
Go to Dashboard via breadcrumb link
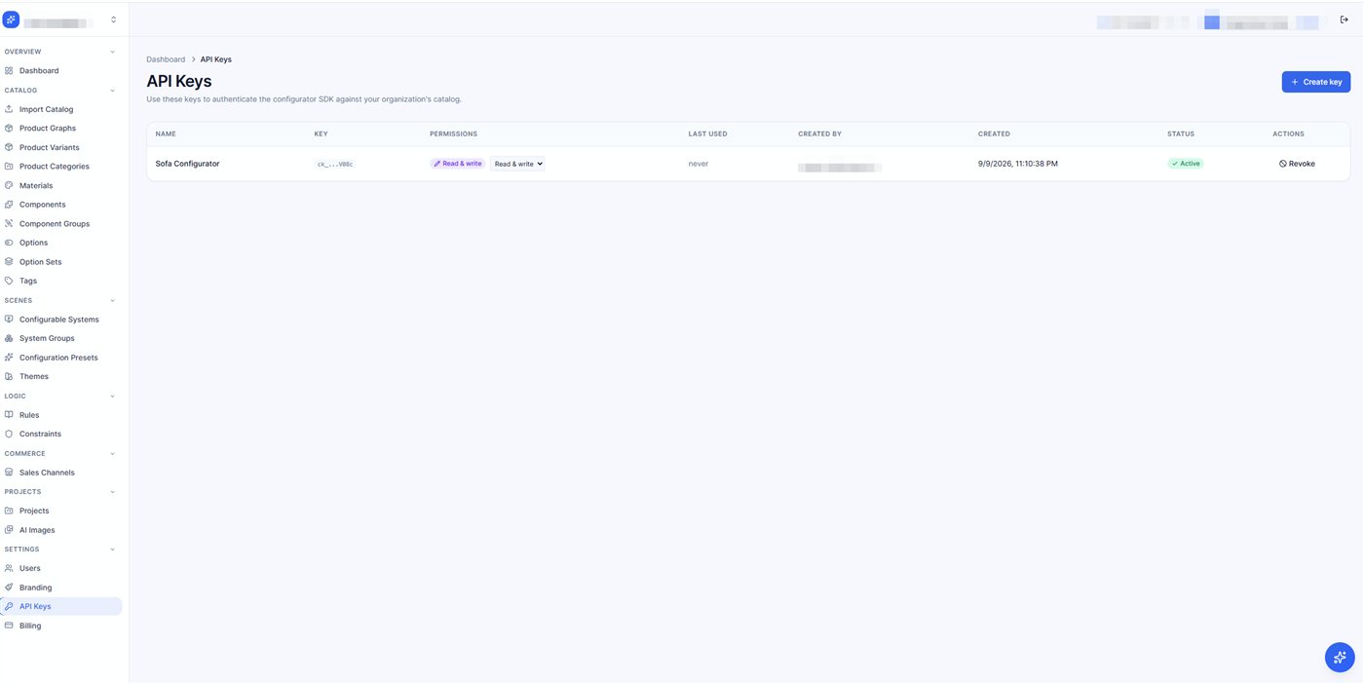166,59
